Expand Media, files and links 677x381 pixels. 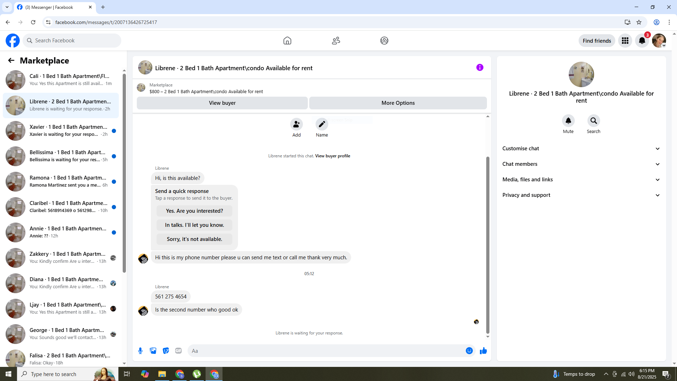click(581, 180)
